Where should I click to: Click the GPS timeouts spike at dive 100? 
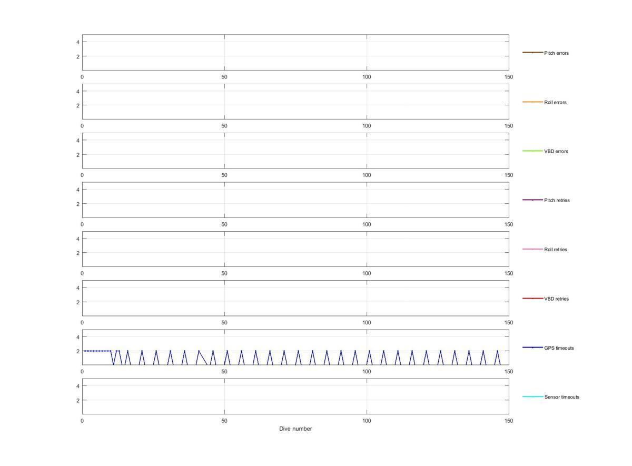click(369, 357)
